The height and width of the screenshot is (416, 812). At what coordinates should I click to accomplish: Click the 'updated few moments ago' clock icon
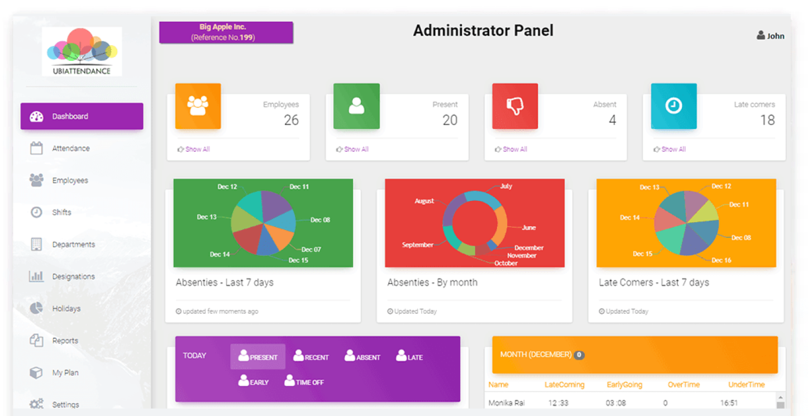[179, 312]
